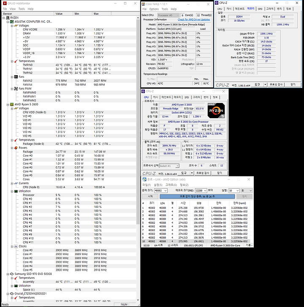Image resolution: width=304 pixels, height=307 pixels.
Task: Collapse the ASUSTeK COMPUTER INC node
Action: pyautogui.click(x=8, y=22)
